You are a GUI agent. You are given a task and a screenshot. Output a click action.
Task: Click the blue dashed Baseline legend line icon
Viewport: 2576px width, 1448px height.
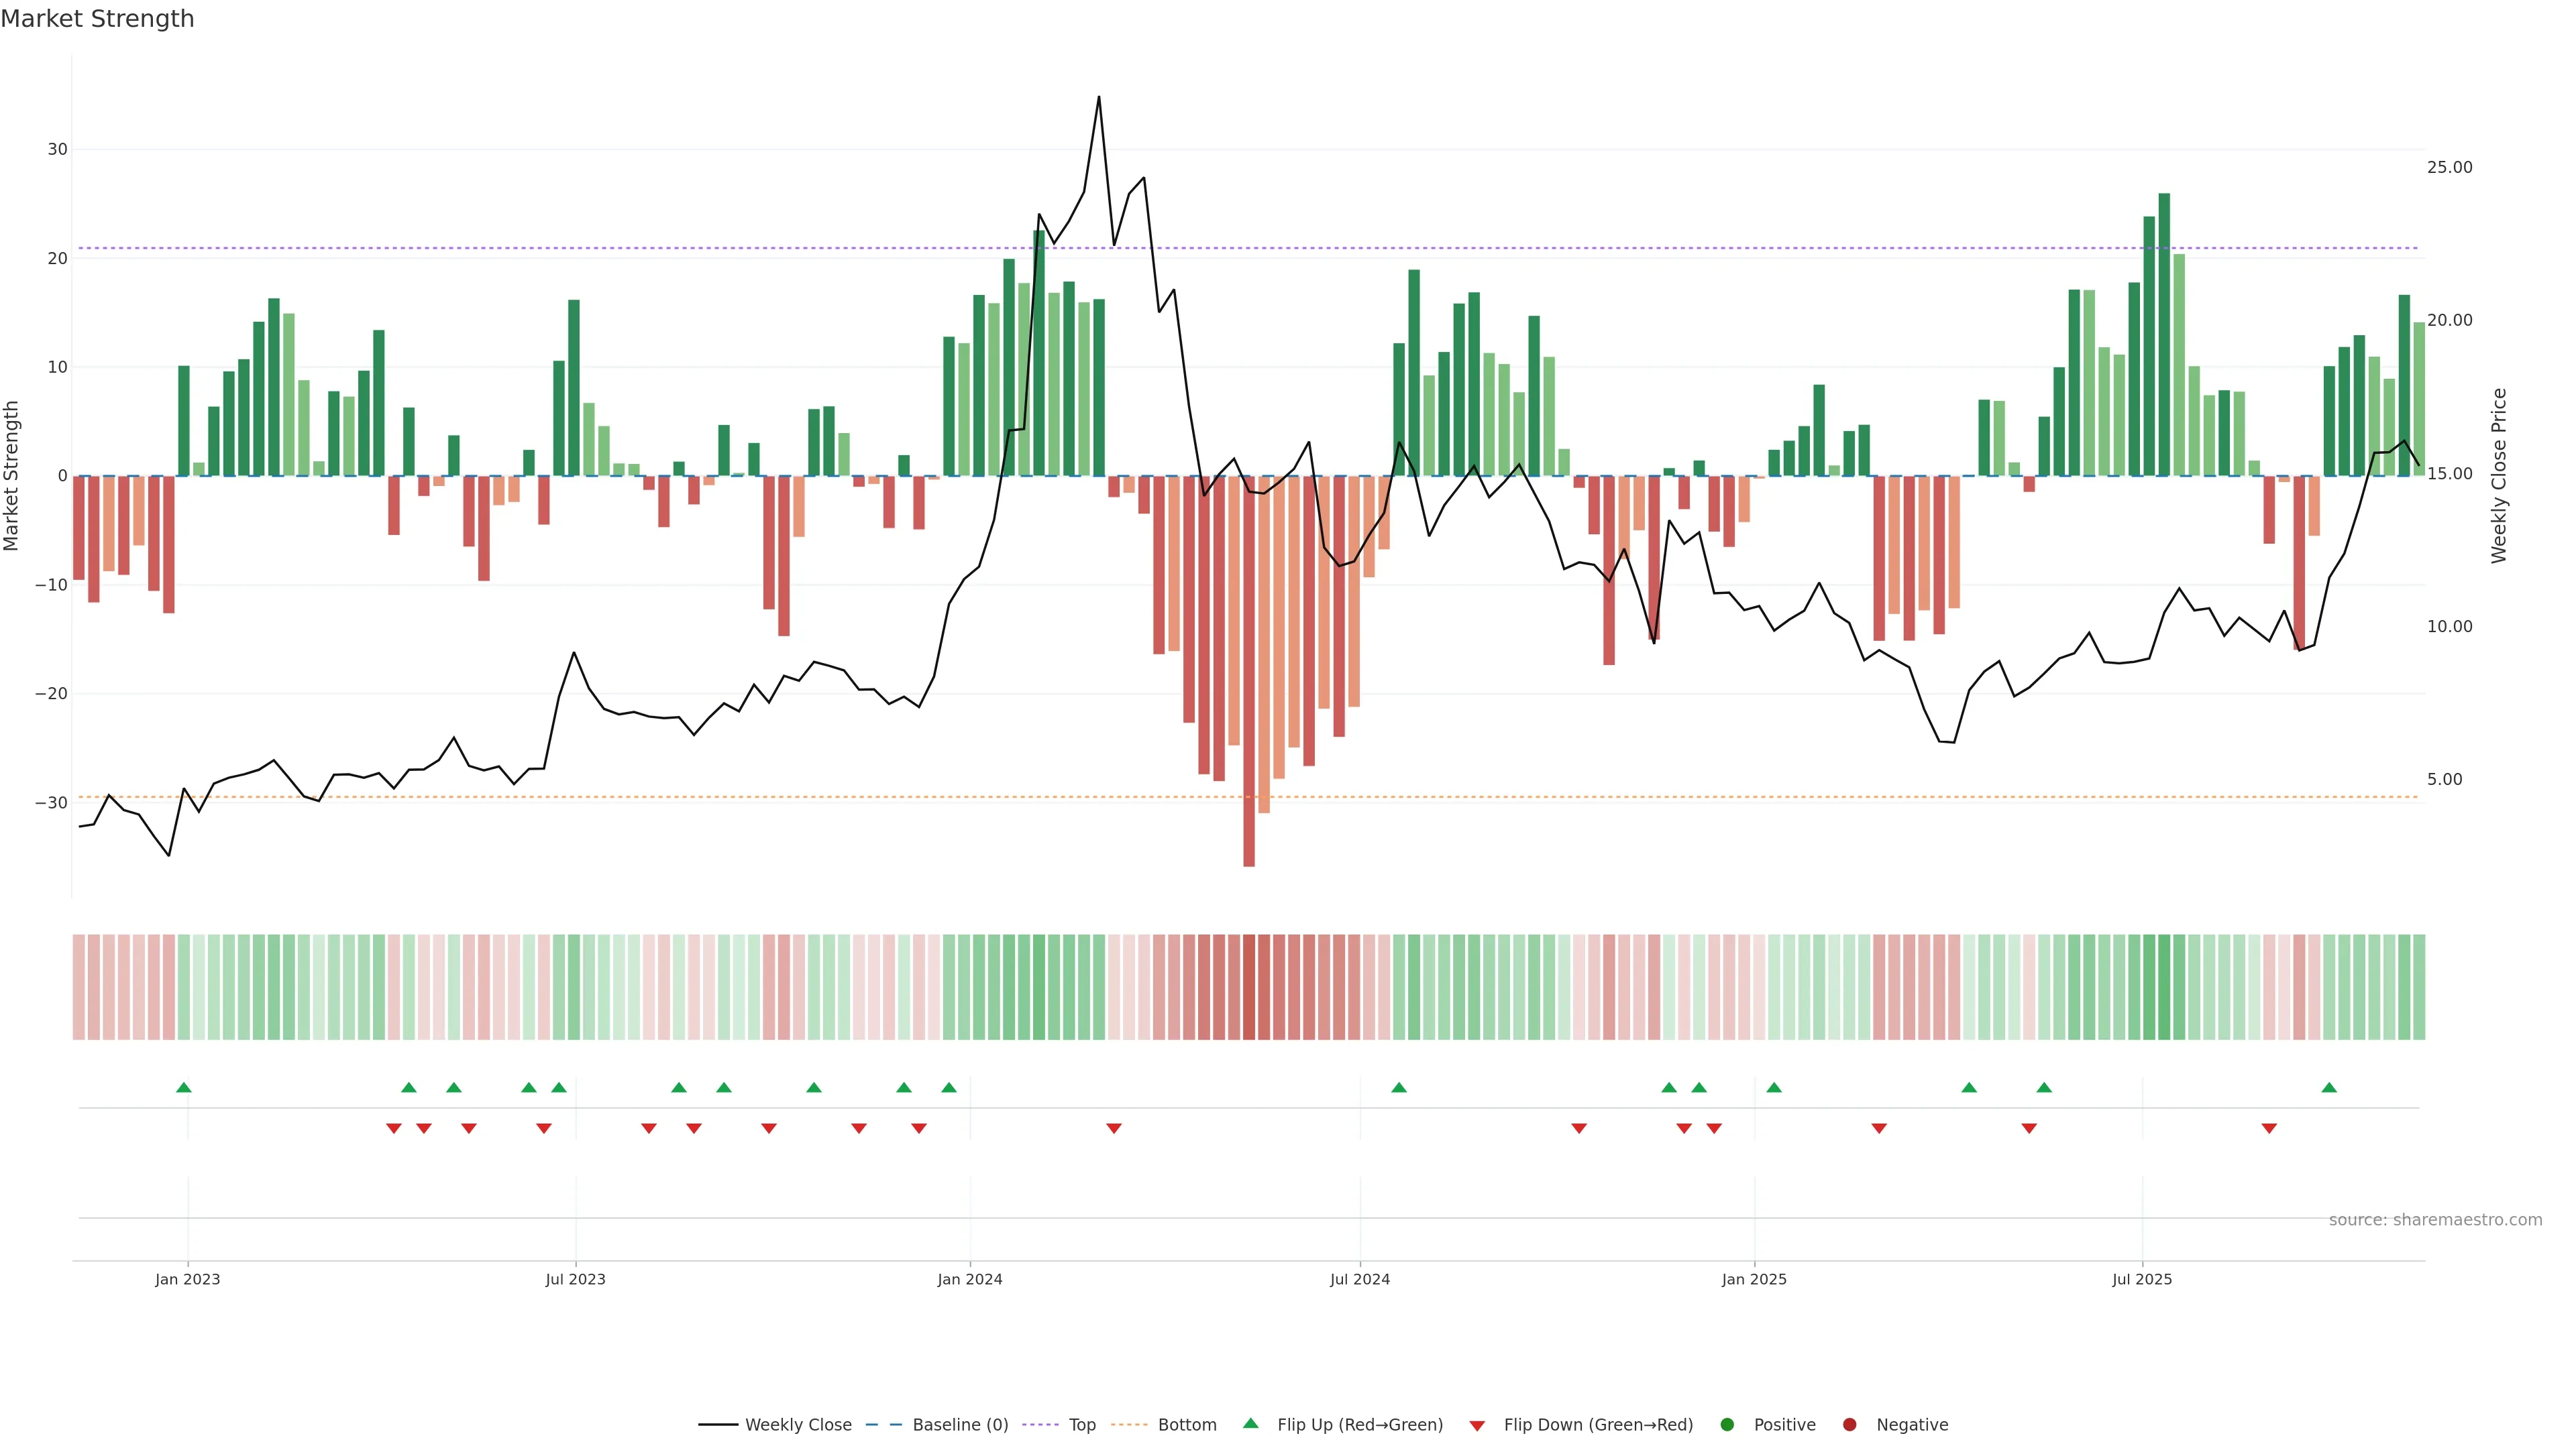pyautogui.click(x=884, y=1425)
